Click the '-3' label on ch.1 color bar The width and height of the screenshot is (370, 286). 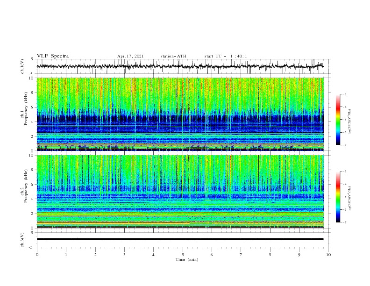point(344,94)
